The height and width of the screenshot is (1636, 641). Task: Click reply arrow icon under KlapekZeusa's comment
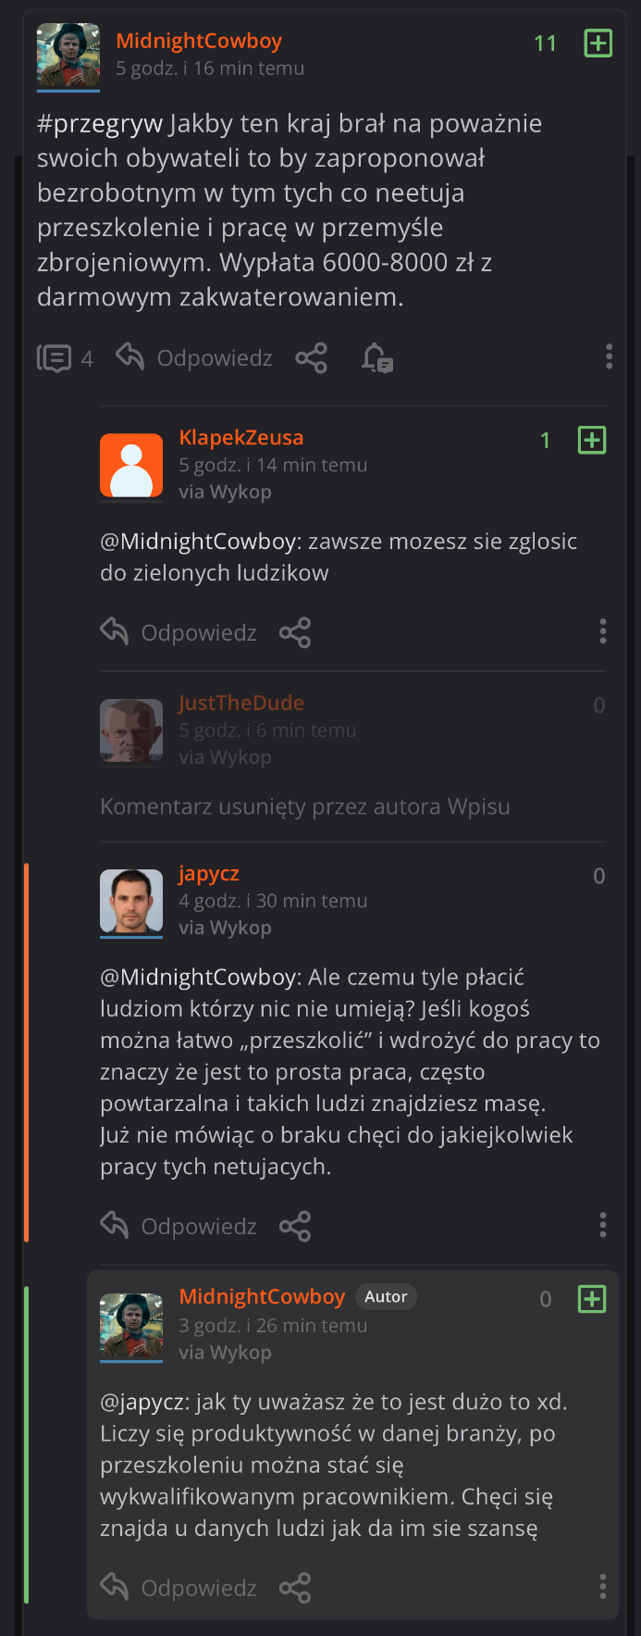115,632
